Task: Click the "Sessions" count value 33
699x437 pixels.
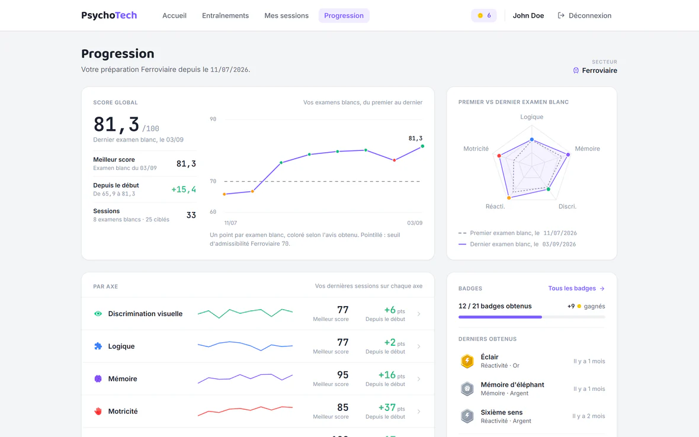Action: point(191,215)
